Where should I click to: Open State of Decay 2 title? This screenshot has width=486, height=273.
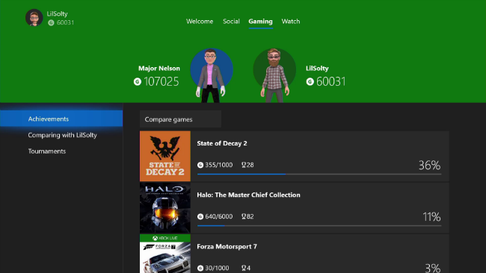[222, 143]
